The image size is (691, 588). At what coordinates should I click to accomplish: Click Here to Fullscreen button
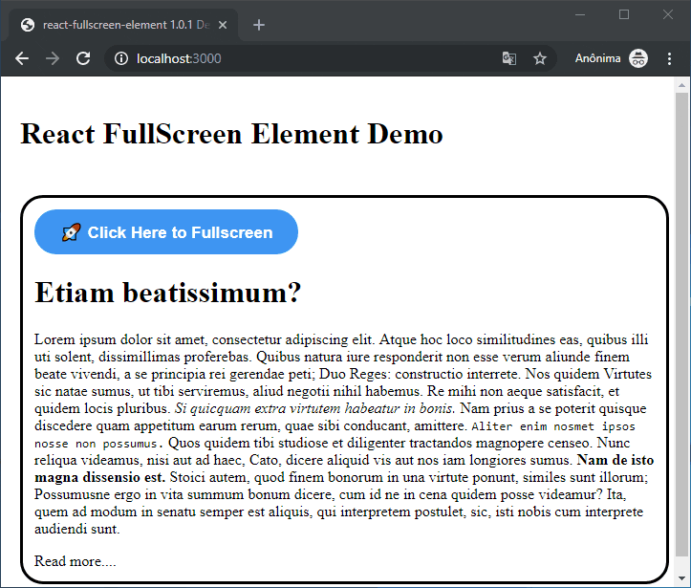(x=166, y=231)
